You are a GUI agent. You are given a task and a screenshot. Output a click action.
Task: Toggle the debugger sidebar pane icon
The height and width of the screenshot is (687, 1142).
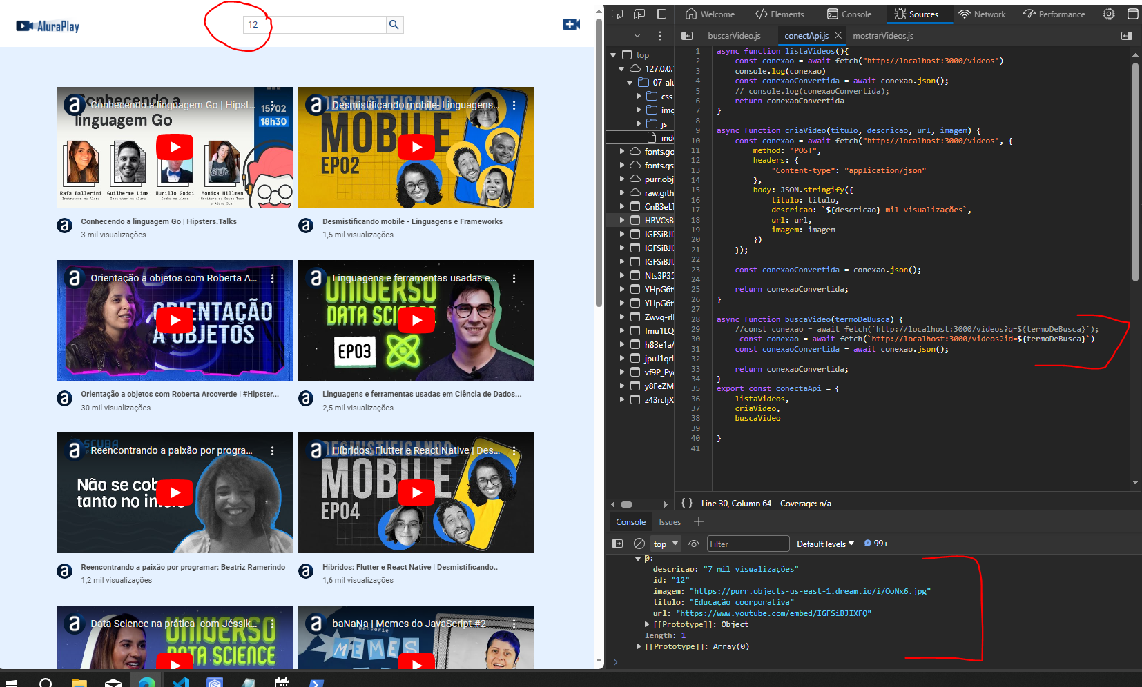coord(1127,35)
